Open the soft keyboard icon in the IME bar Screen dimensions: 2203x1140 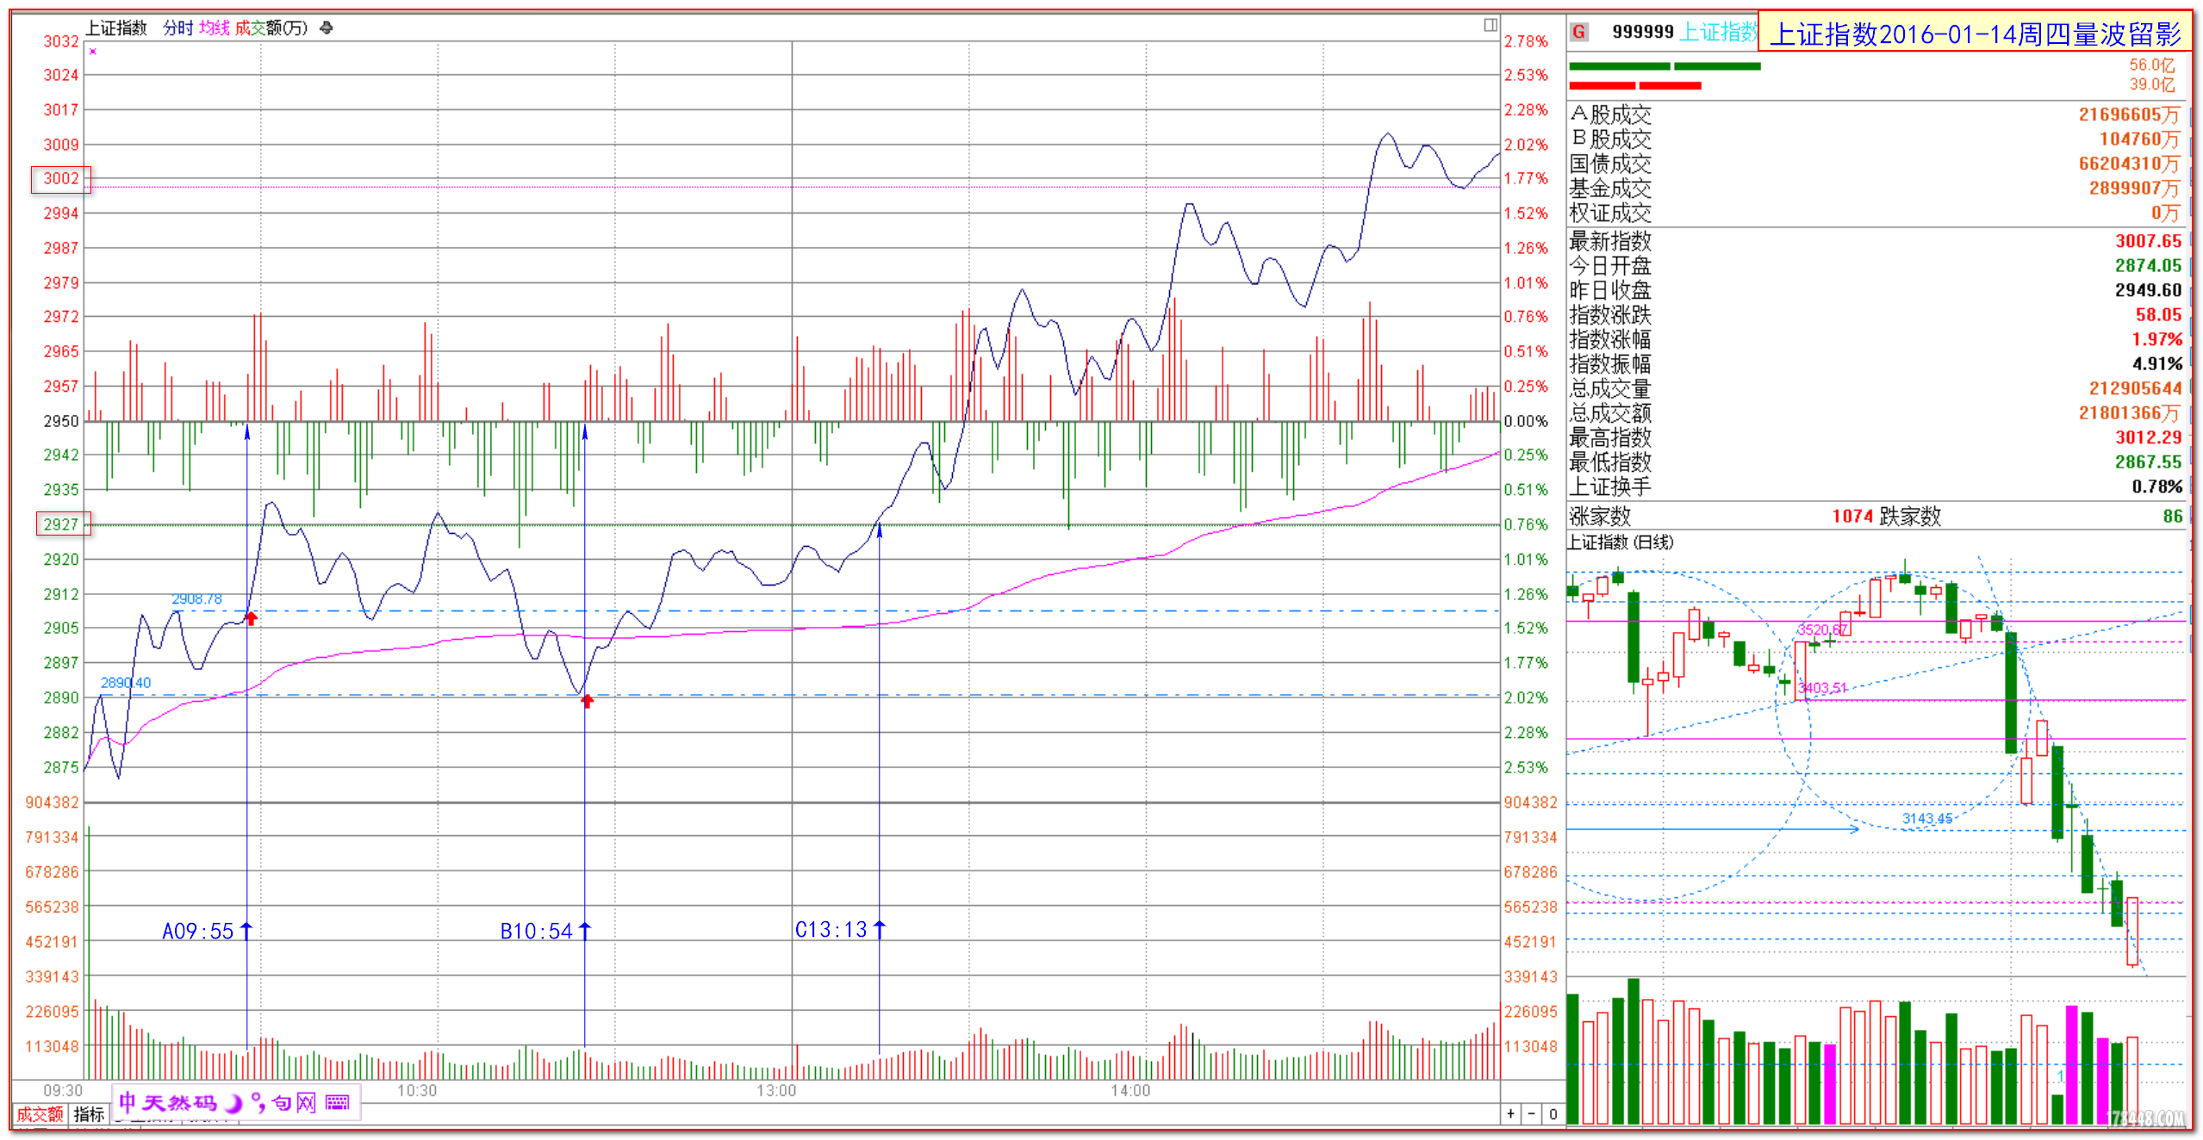click(x=338, y=1103)
